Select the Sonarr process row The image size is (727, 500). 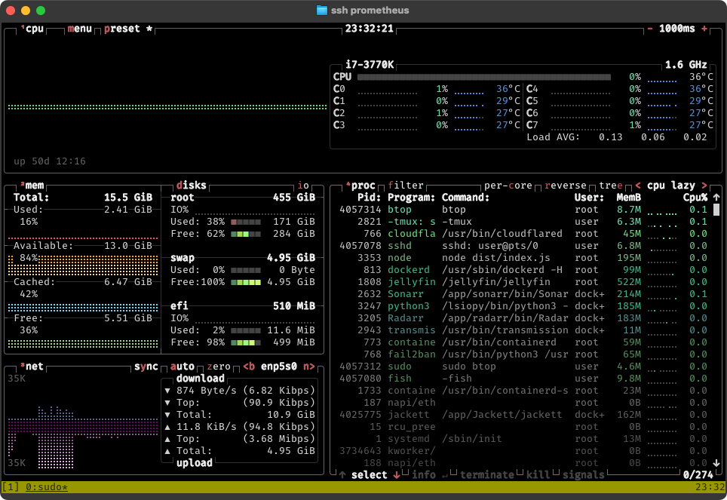(523, 294)
